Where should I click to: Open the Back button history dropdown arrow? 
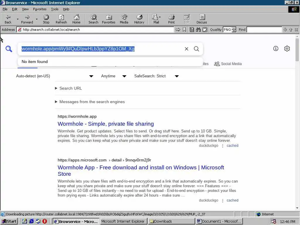pos(18,19)
